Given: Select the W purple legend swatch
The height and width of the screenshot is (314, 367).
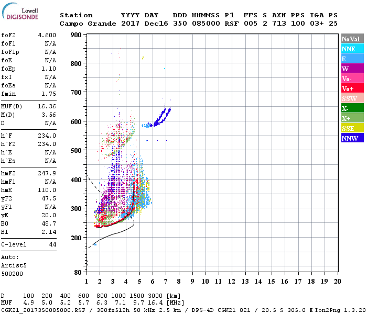Looking at the screenshot, I should click(x=352, y=69).
